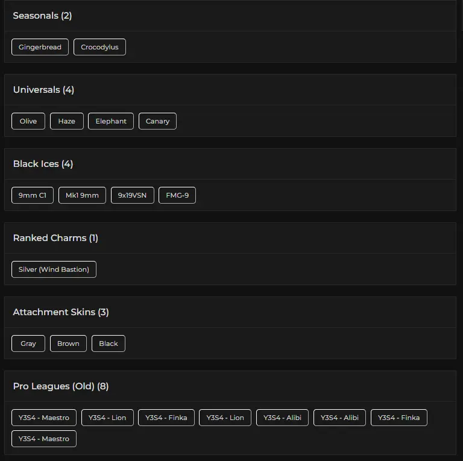Select the Crocodylus seasonal skin tag
Screen dimensions: 463x461
[99, 47]
